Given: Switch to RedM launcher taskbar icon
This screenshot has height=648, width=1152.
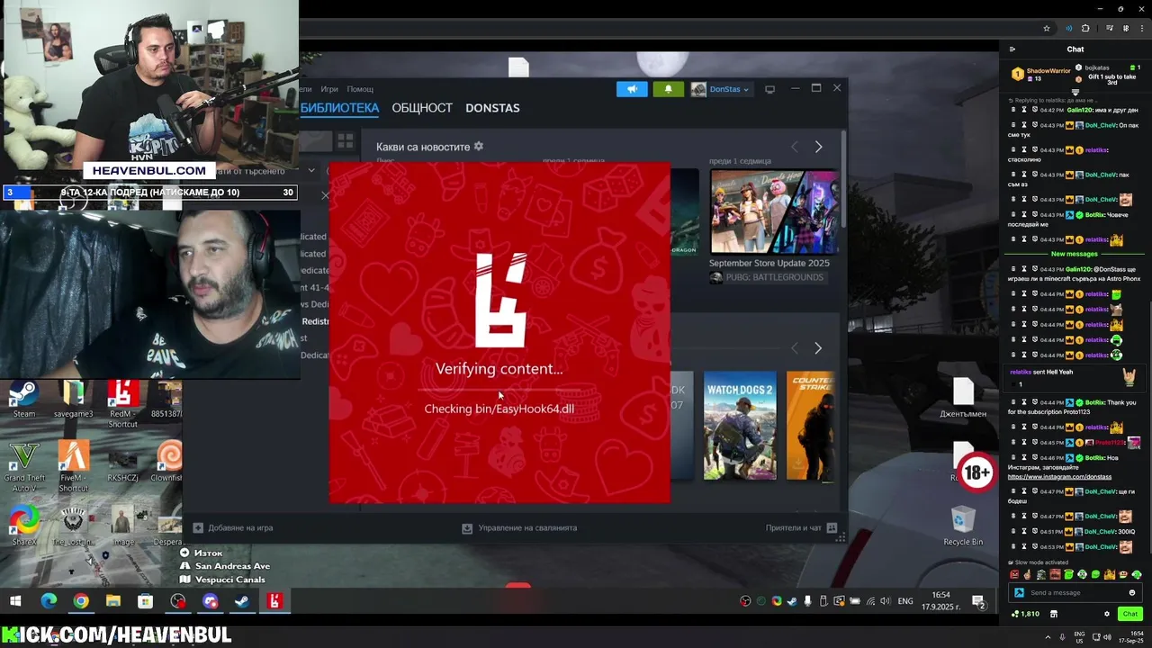Looking at the screenshot, I should click(274, 601).
